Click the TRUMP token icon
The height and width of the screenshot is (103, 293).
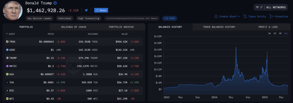tap(7, 58)
